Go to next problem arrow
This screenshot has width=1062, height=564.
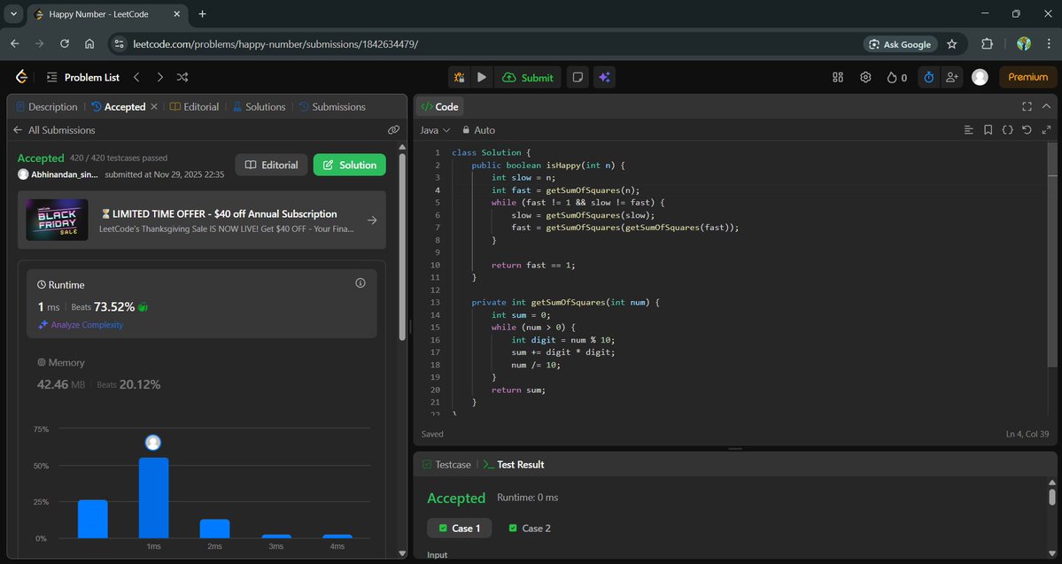pos(159,77)
